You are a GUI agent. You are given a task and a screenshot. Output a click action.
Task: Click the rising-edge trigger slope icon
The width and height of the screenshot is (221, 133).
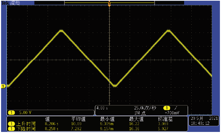coord(176,108)
